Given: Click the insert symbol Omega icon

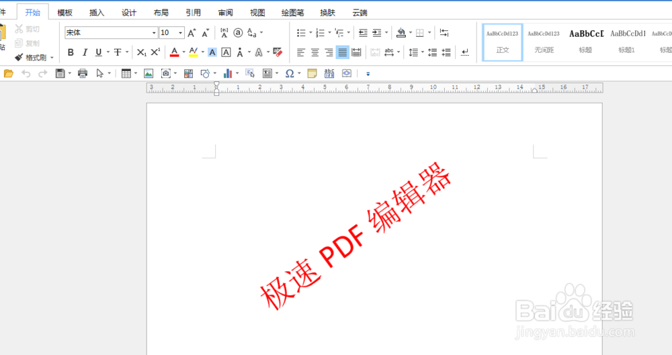Looking at the screenshot, I should [x=290, y=74].
